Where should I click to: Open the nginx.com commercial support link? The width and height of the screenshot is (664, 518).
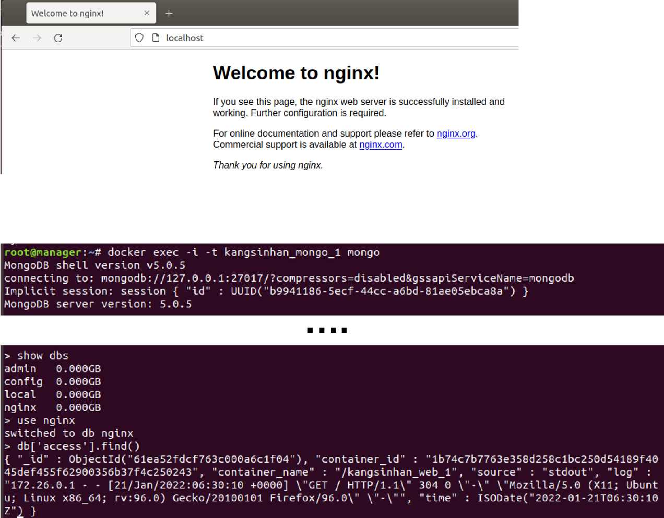coord(381,144)
